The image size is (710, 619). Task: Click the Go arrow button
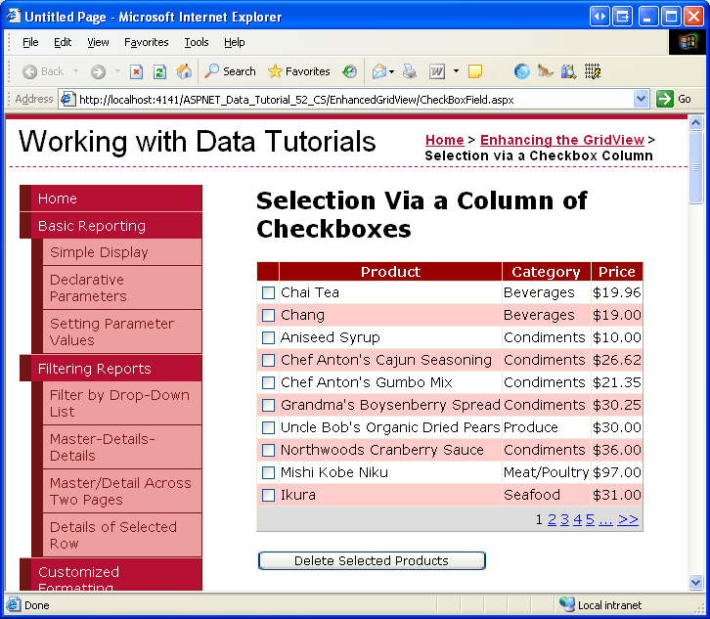[674, 99]
